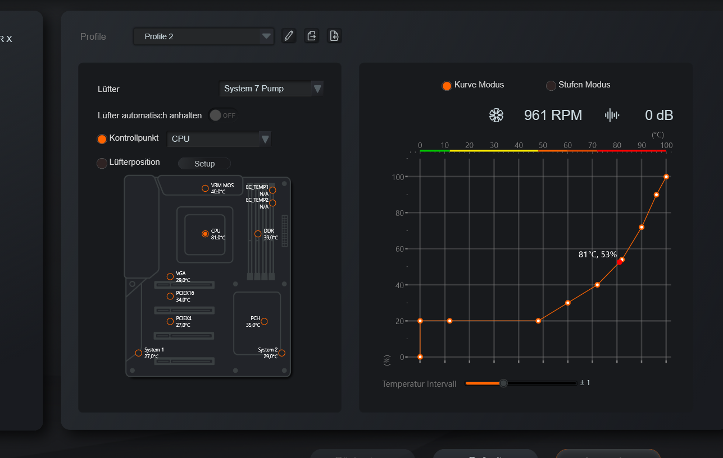
Task: Click curve point at 100°C, 100%
Action: point(666,177)
